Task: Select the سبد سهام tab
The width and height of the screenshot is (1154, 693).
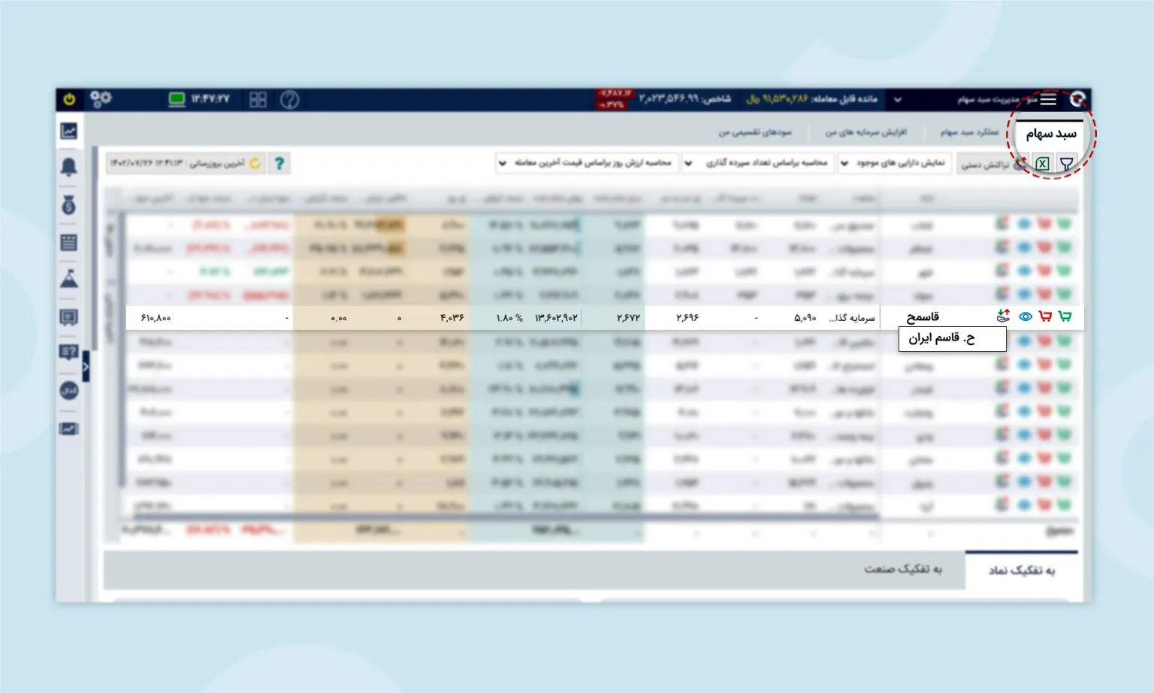Action: pyautogui.click(x=1051, y=134)
